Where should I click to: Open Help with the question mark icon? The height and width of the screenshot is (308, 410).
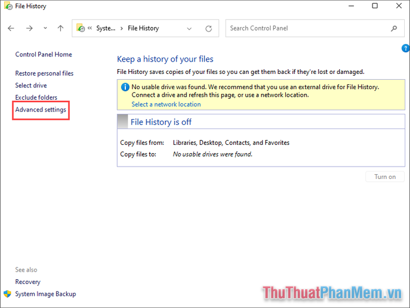[x=405, y=48]
